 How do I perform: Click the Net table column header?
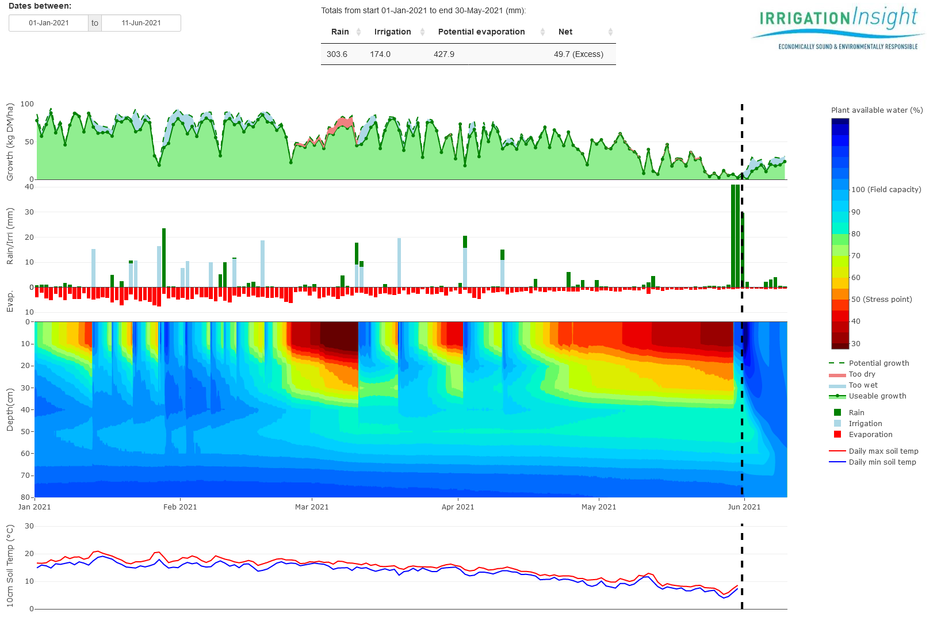565,32
